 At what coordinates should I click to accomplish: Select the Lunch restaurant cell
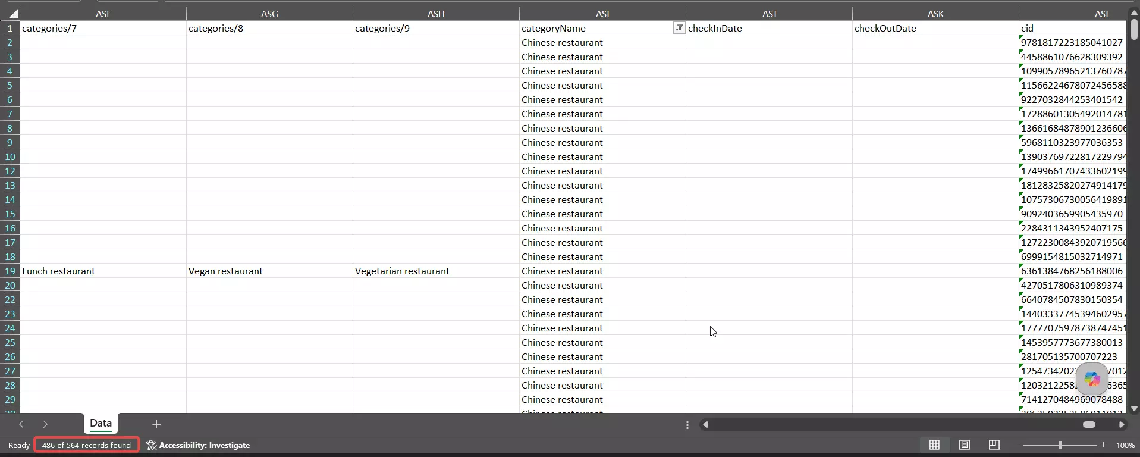[x=103, y=271]
